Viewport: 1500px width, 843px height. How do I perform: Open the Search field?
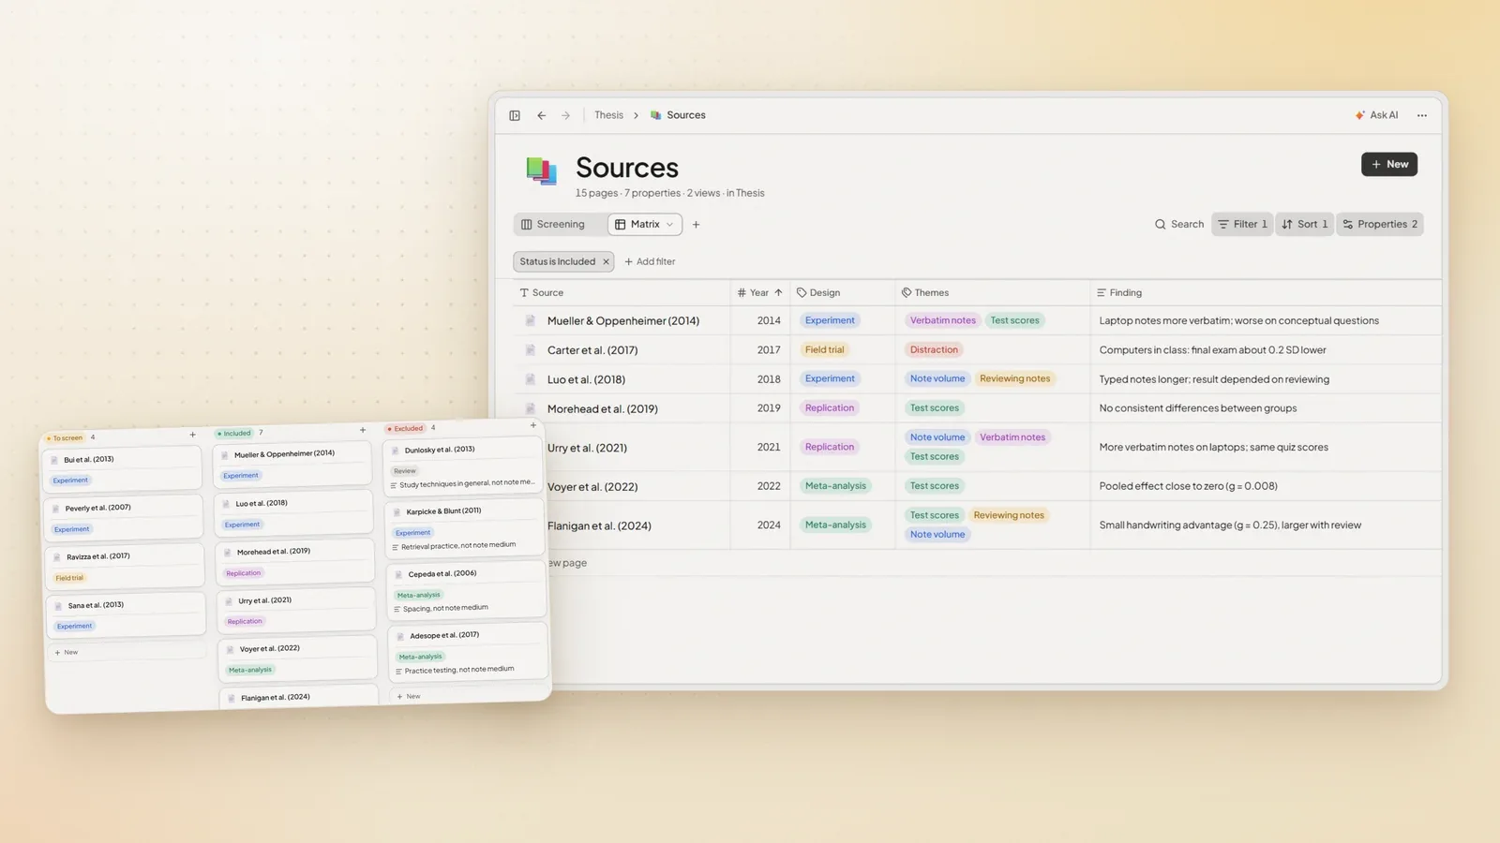[1179, 225]
